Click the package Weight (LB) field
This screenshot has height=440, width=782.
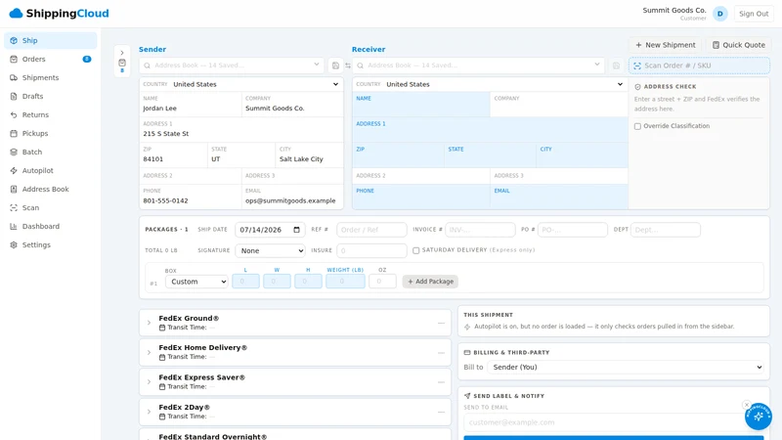(345, 282)
